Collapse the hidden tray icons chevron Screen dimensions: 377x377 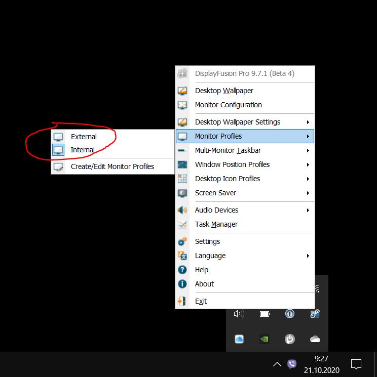coord(277,364)
